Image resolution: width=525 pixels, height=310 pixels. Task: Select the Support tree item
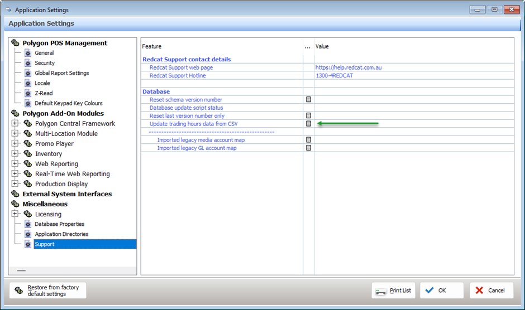click(85, 244)
